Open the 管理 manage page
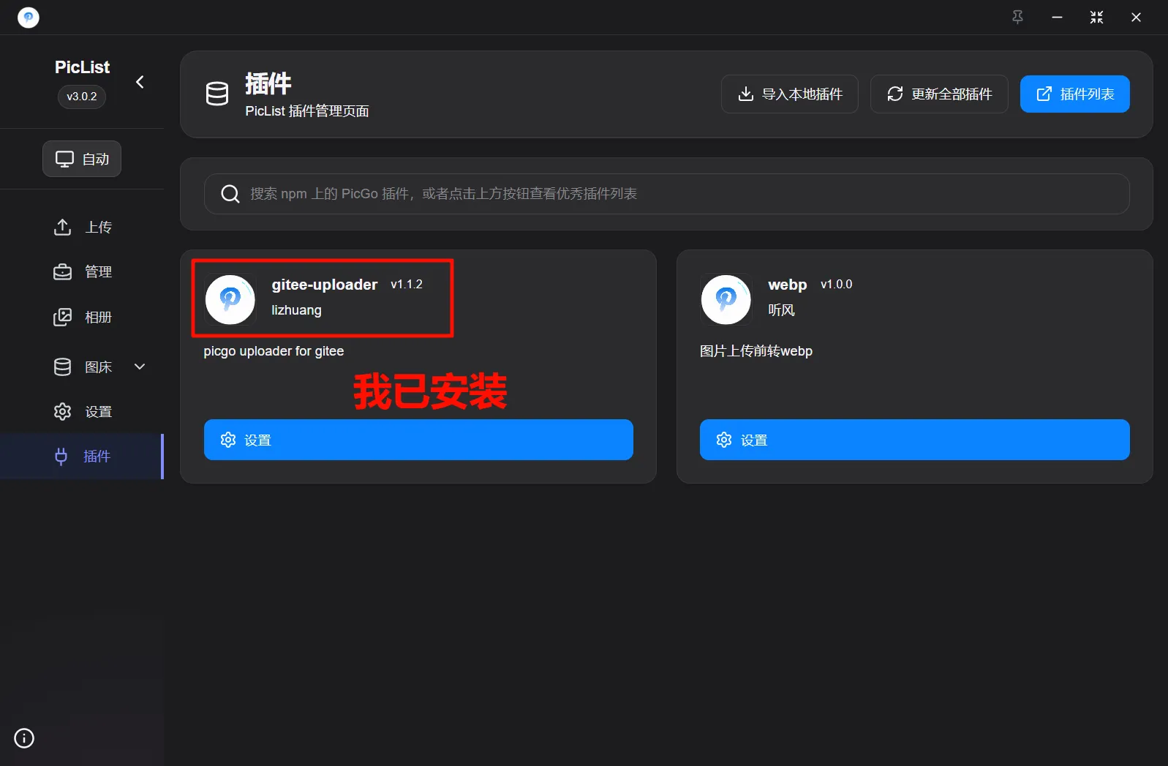 tap(82, 271)
